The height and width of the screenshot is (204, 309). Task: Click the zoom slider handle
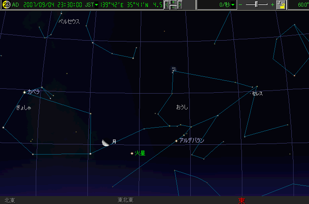pos(257,5)
